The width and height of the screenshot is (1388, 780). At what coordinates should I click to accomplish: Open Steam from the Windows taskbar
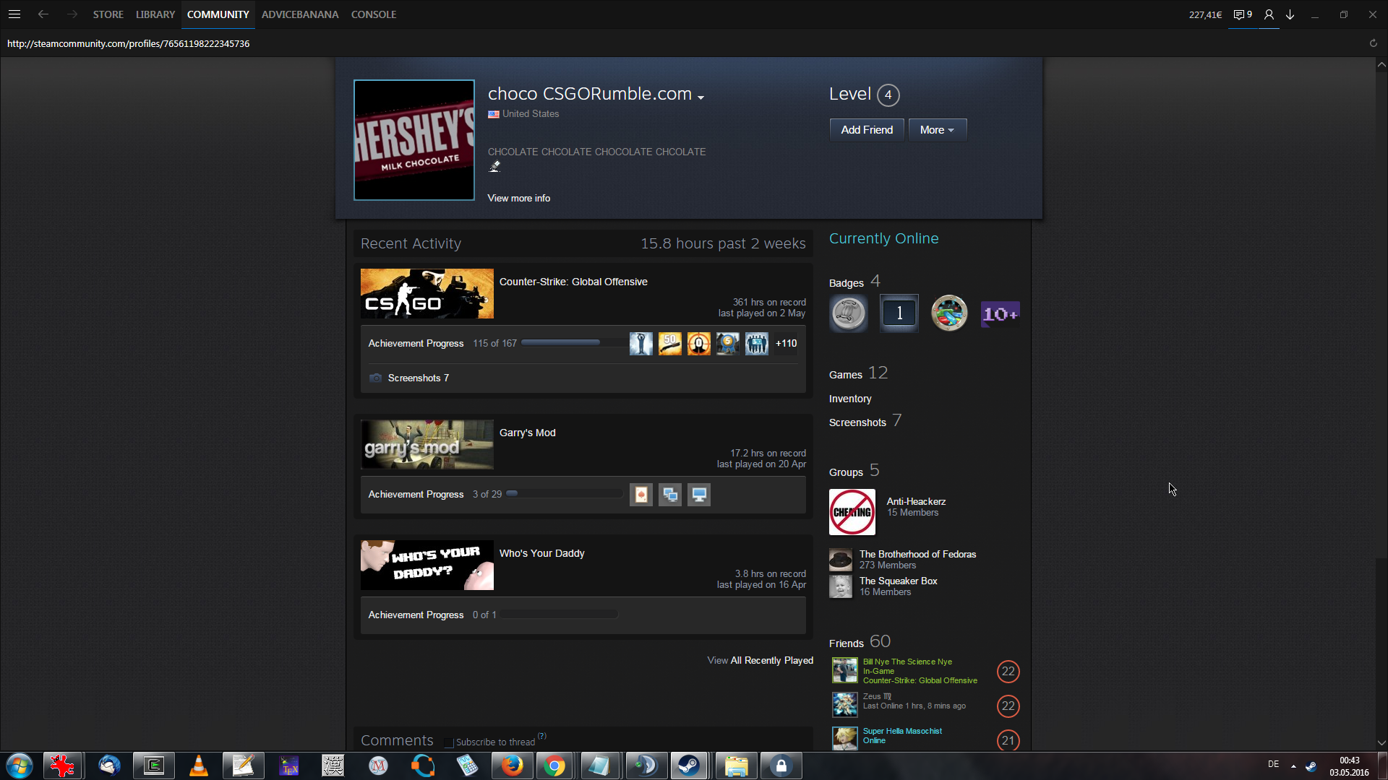pyautogui.click(x=688, y=766)
